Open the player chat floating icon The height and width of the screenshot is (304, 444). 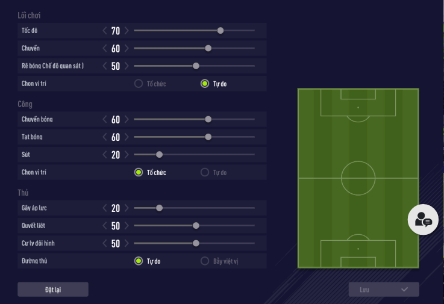point(423,220)
